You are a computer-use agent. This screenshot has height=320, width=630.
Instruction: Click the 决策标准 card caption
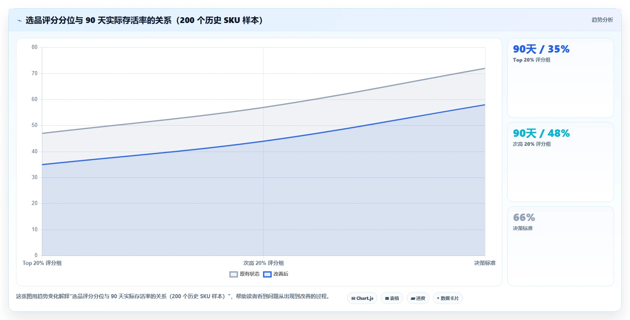pos(523,228)
